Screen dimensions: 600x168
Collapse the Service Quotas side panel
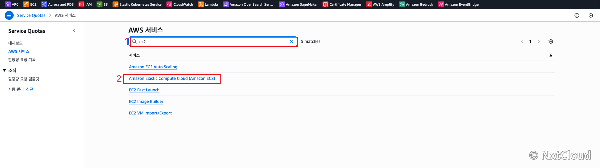click(x=74, y=30)
